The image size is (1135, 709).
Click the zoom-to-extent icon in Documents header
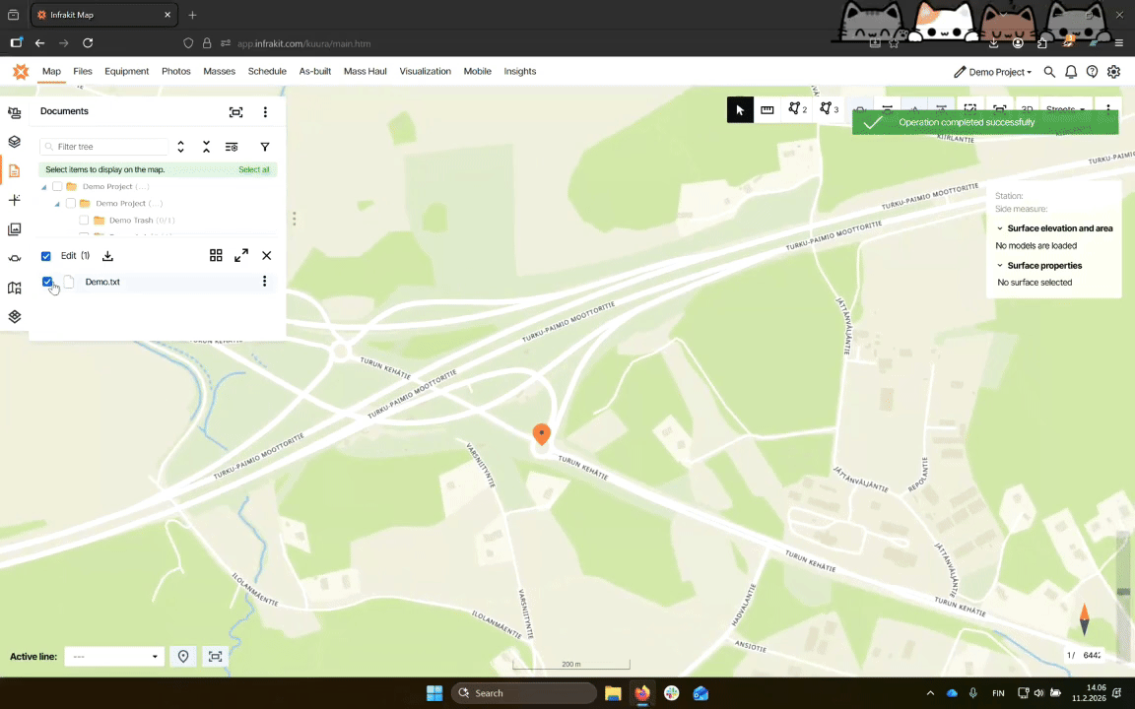point(236,112)
